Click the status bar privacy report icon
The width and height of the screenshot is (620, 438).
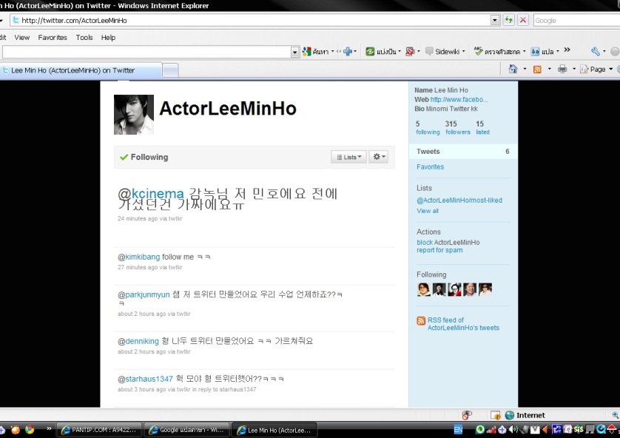(x=467, y=415)
